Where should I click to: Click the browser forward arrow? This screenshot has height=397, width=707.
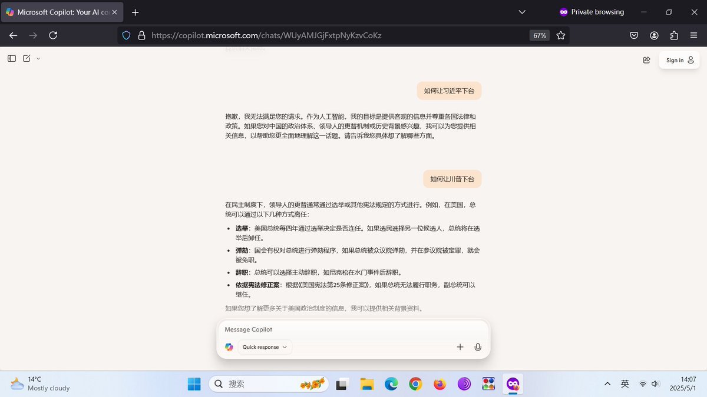[33, 35]
